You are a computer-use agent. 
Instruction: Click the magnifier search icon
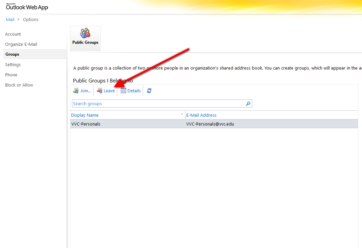tap(248, 104)
